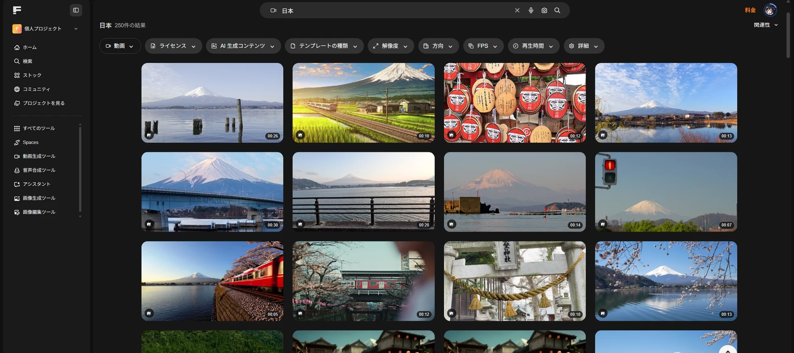Open the 解像度 filter dropdown
This screenshot has width=794, height=353.
click(x=390, y=46)
